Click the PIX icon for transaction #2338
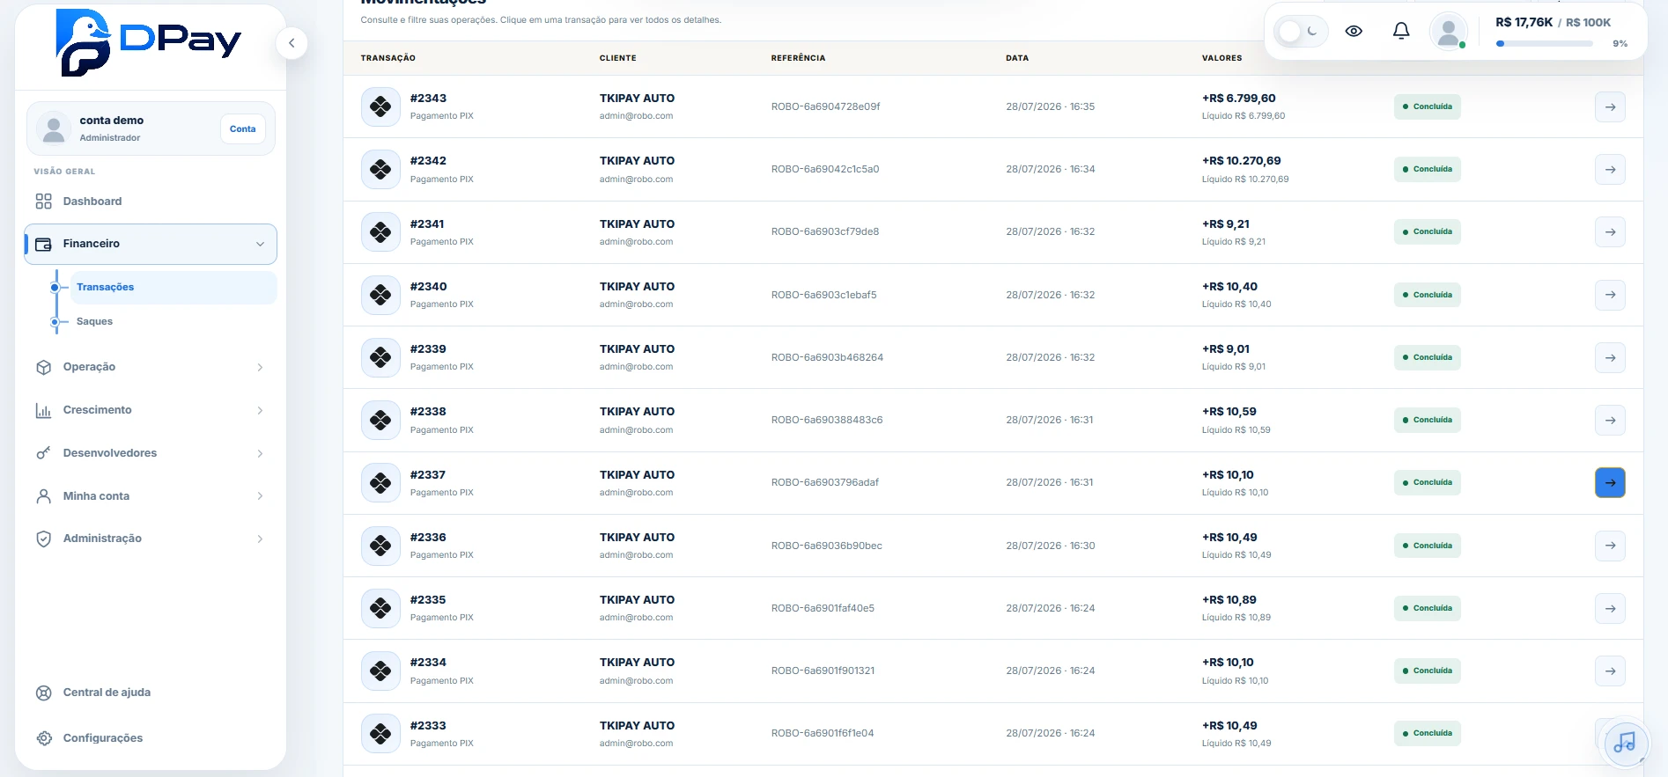This screenshot has width=1668, height=777. pos(380,420)
